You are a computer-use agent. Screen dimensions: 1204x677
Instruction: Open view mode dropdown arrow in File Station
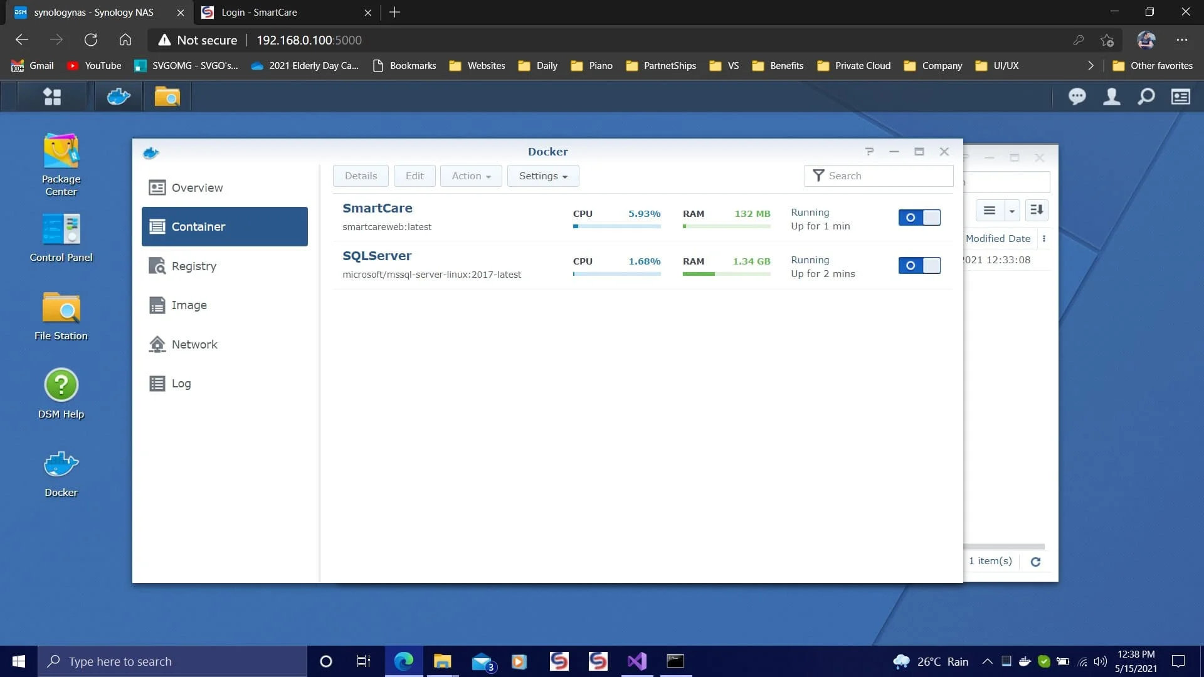click(1011, 211)
